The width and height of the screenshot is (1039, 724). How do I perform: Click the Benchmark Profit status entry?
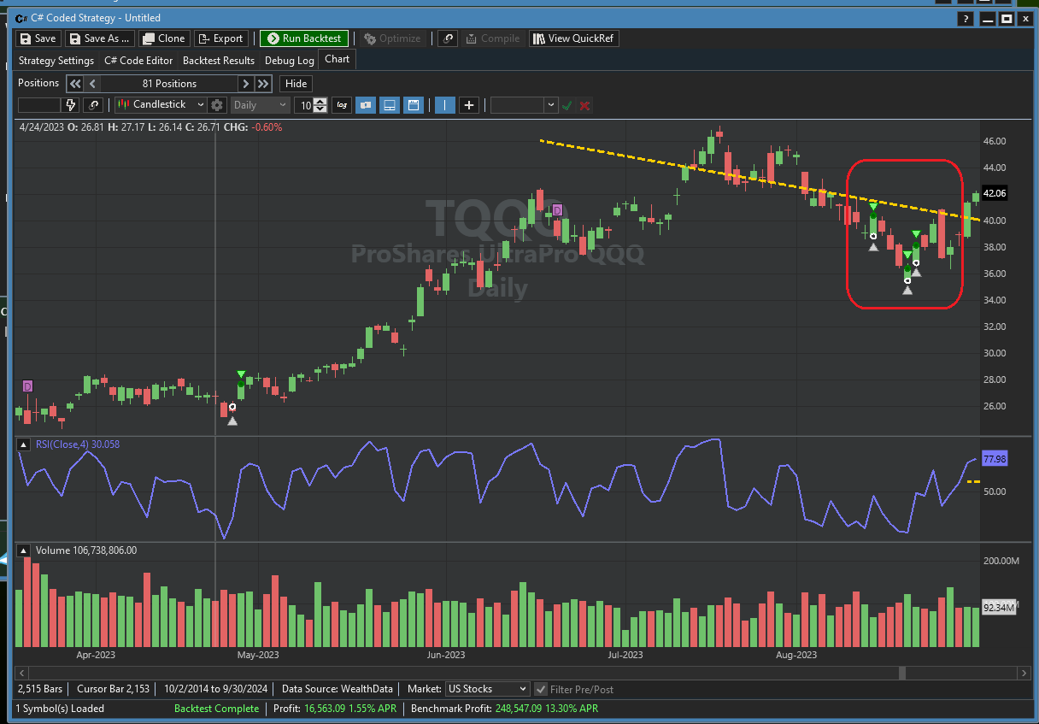[x=504, y=709]
